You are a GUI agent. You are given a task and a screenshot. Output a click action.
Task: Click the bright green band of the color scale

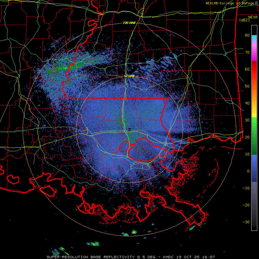click(x=254, y=122)
